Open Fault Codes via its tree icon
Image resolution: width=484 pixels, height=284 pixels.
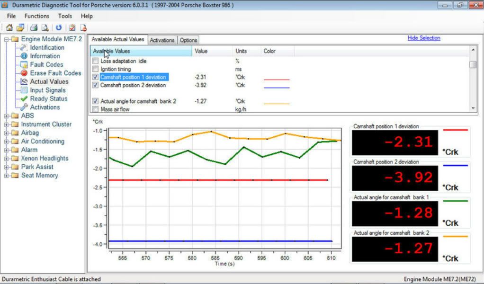[x=24, y=65]
